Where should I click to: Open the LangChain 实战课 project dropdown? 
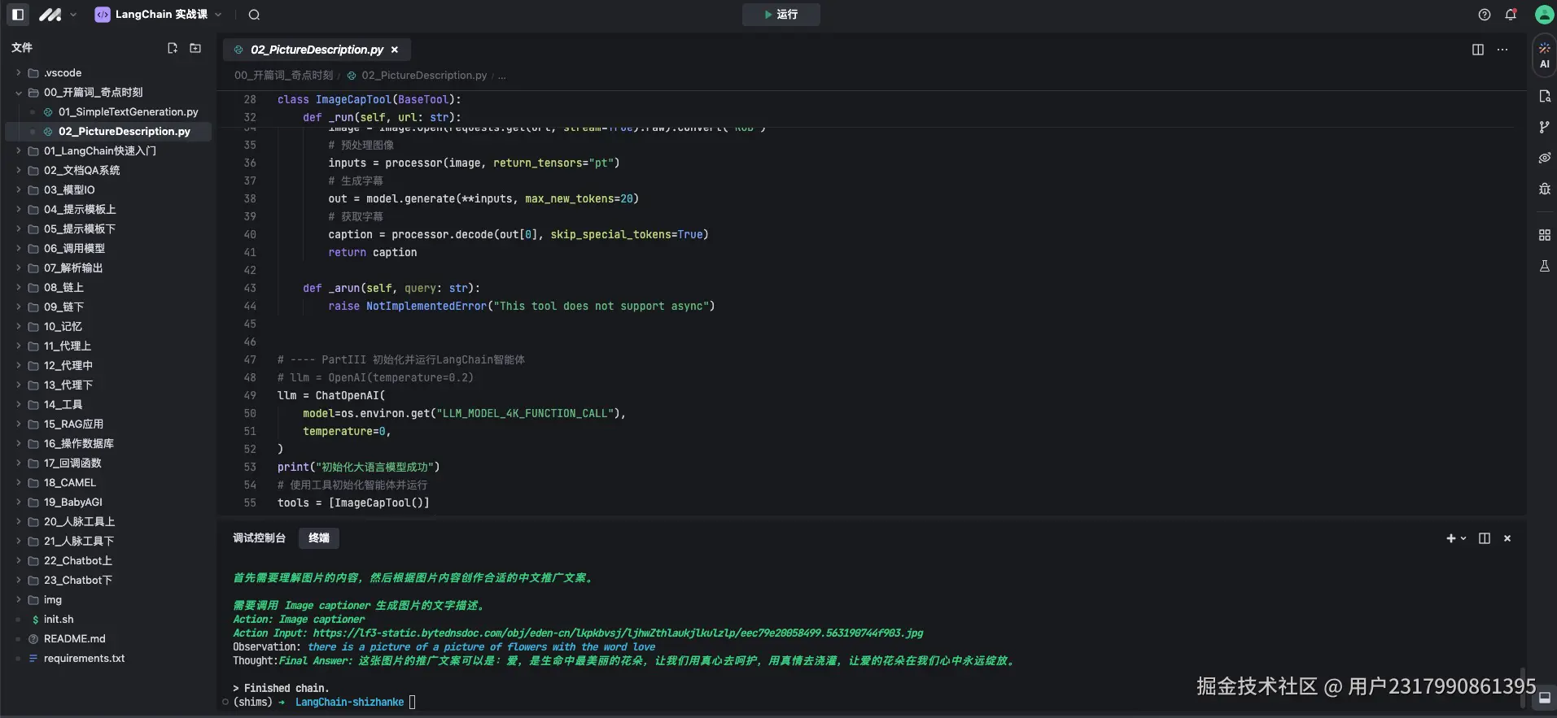click(160, 15)
